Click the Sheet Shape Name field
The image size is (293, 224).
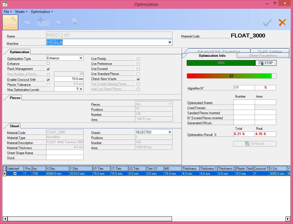tap(65, 152)
